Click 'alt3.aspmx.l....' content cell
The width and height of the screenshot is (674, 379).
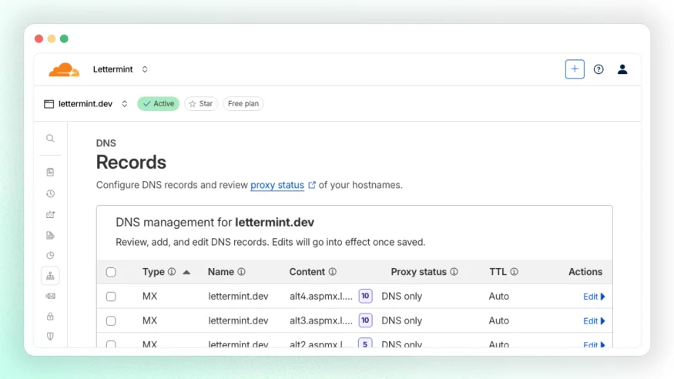click(x=321, y=321)
